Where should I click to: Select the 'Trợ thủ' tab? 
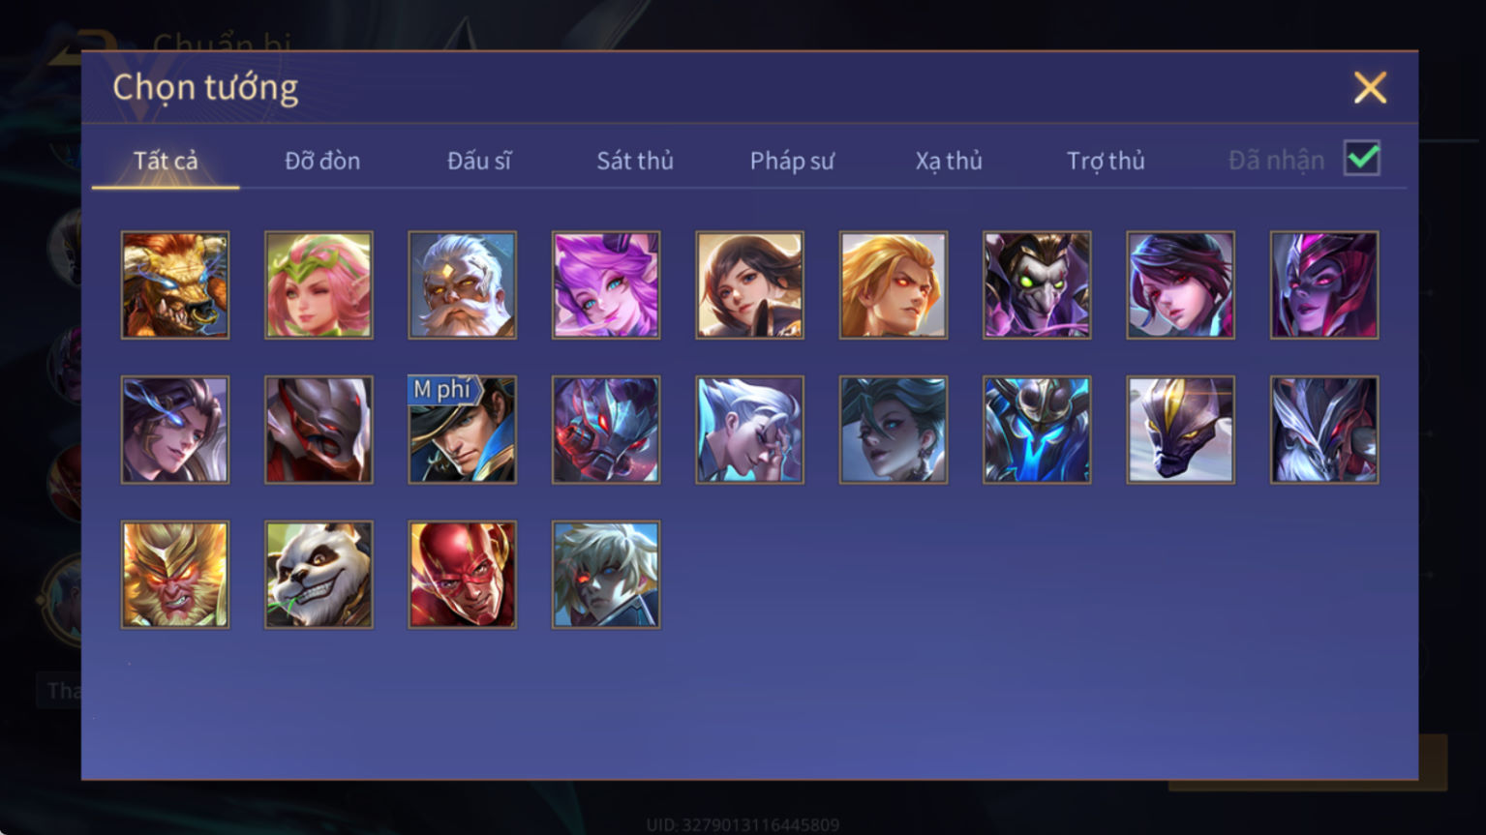[1106, 161]
